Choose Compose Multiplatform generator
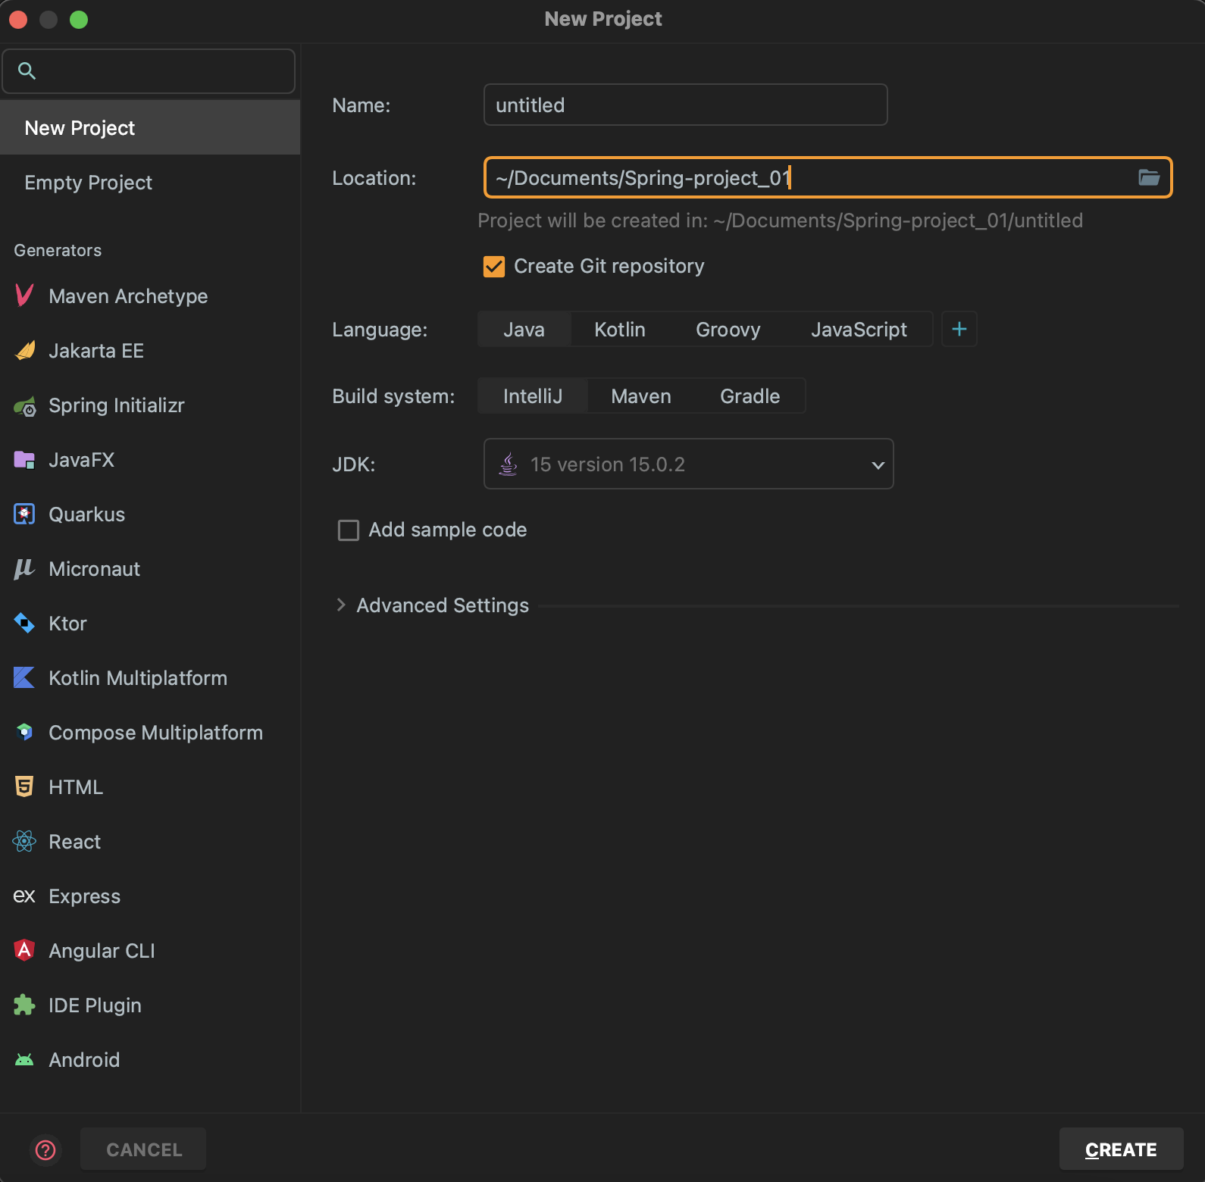 point(150,733)
